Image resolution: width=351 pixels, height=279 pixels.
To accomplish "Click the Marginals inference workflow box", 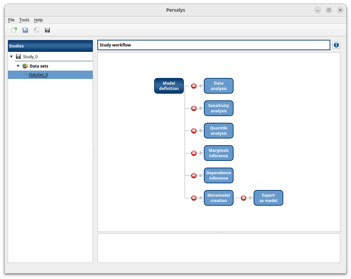I will coord(219,153).
